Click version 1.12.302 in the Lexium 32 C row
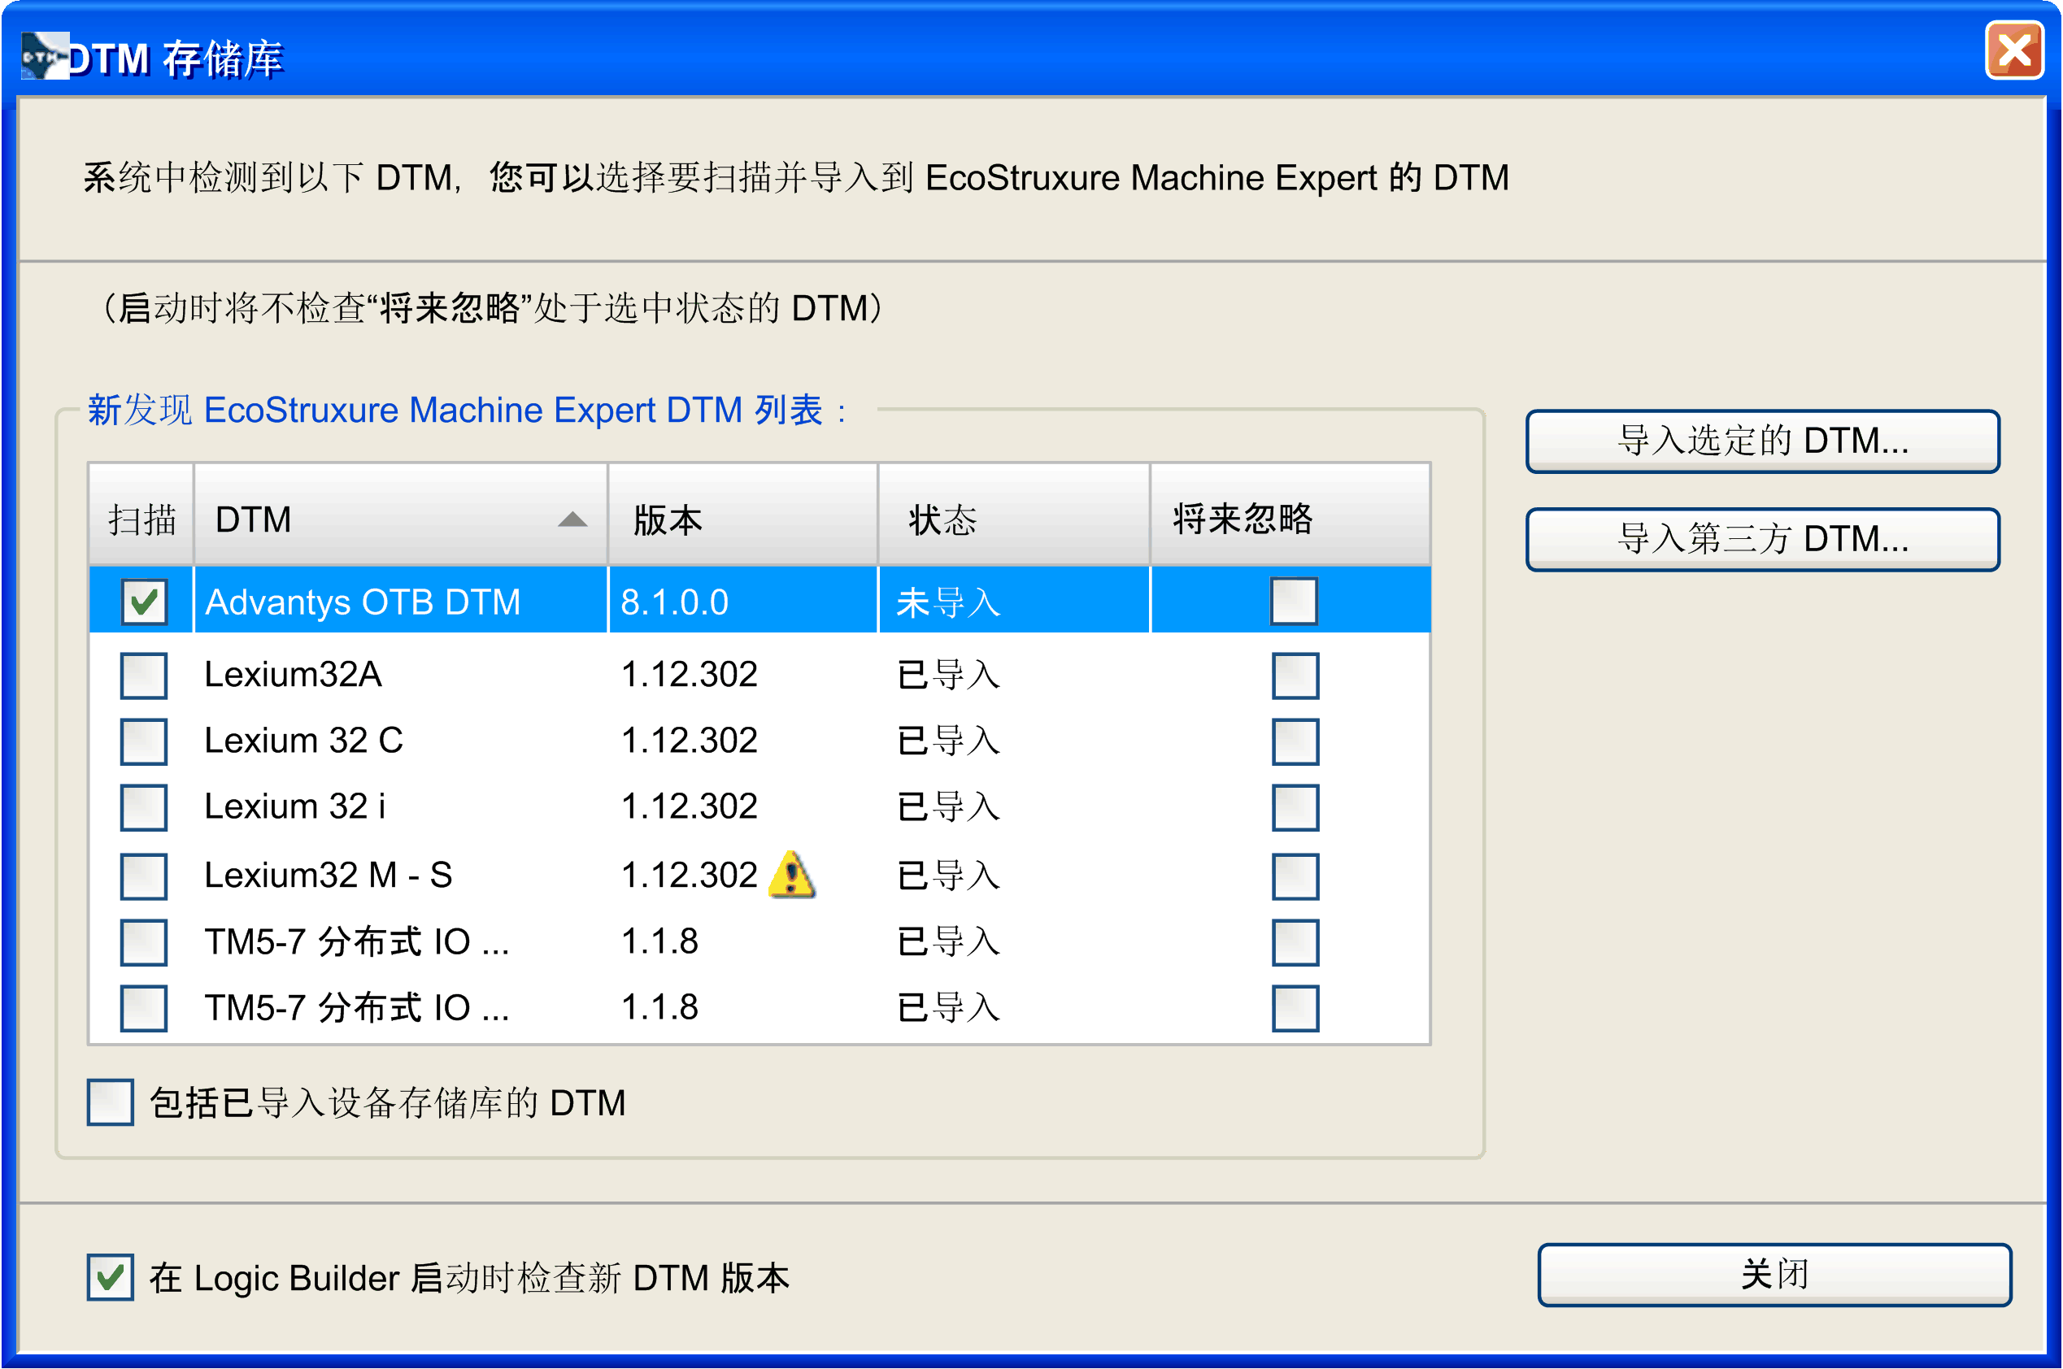 click(x=689, y=741)
